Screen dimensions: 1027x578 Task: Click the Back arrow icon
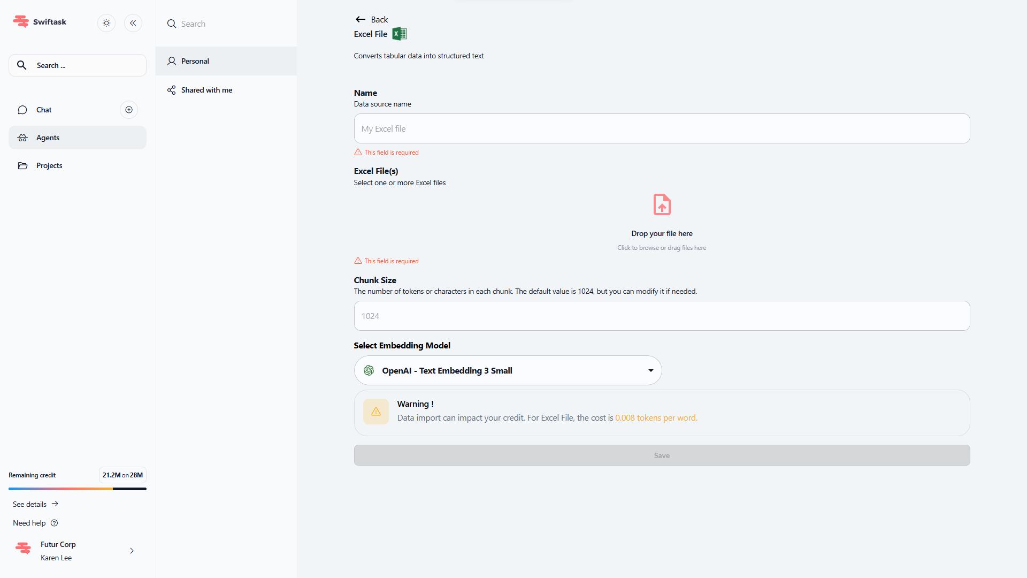361,19
